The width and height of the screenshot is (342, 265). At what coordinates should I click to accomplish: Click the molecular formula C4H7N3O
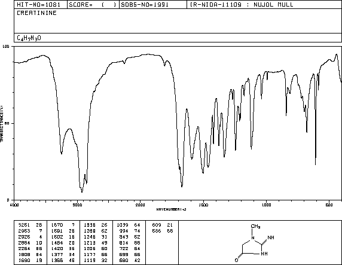(29, 38)
